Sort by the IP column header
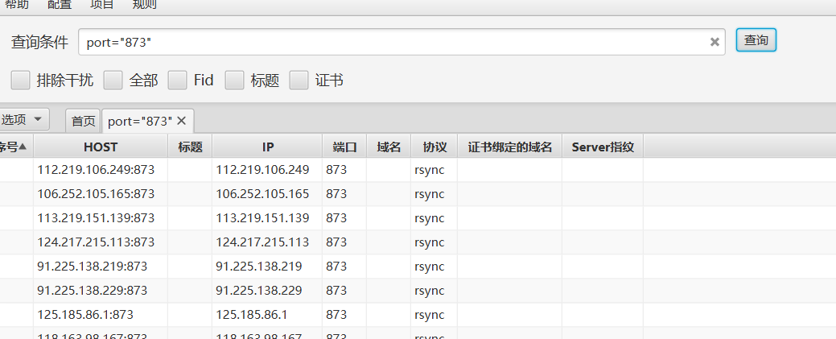The image size is (836, 339). (x=268, y=147)
